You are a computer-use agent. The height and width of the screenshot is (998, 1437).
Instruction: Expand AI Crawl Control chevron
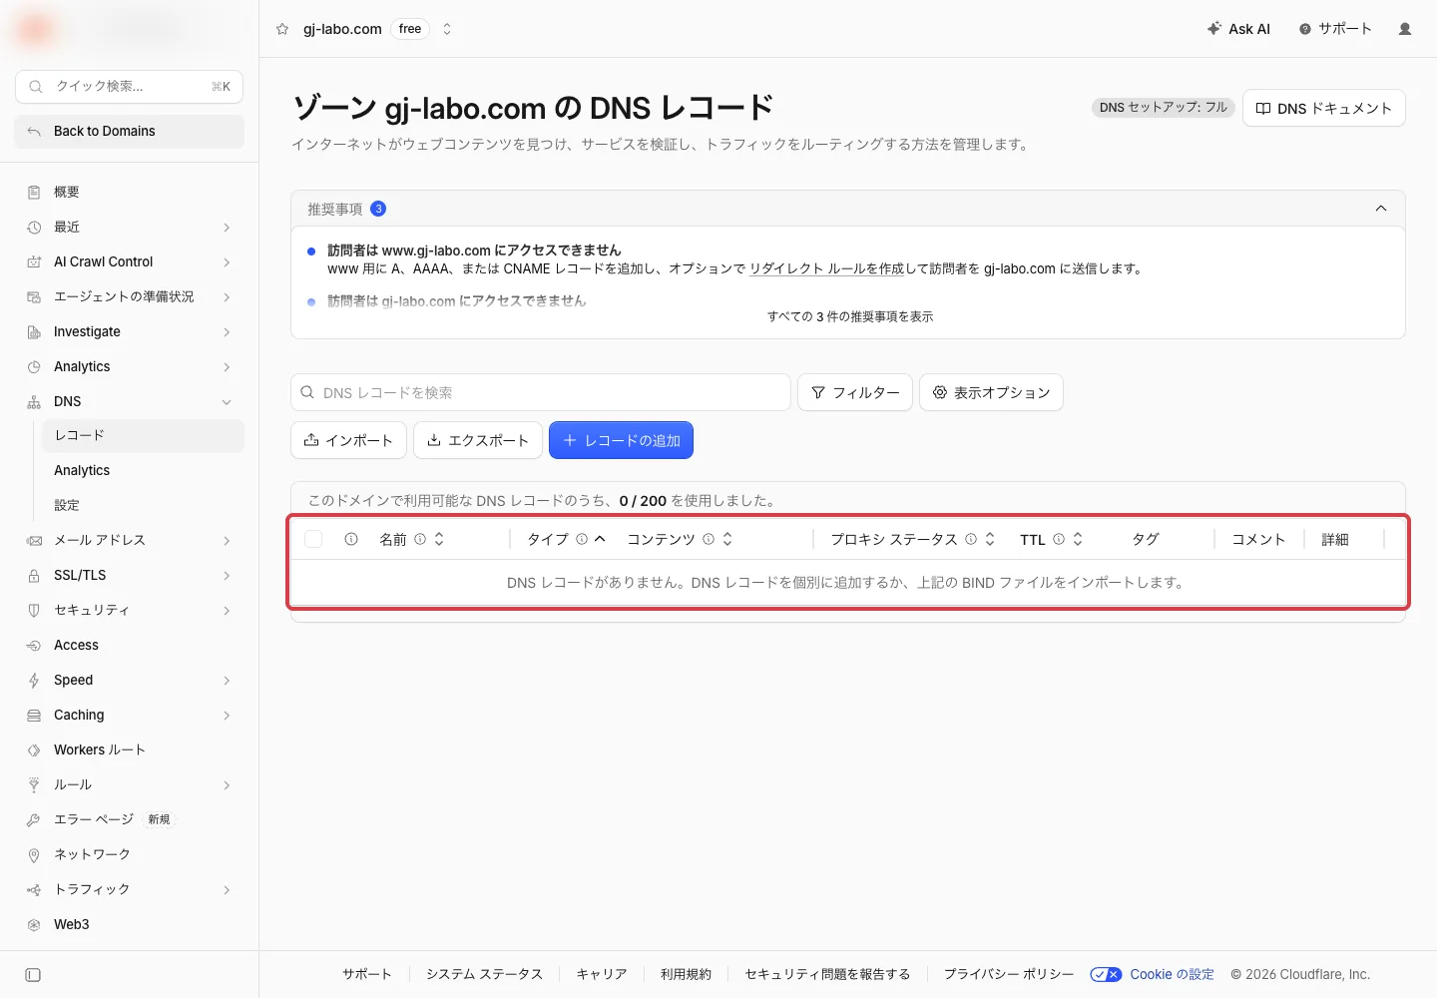[x=227, y=262]
